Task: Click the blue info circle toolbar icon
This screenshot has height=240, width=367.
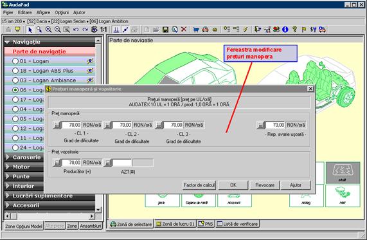Action: click(x=285, y=30)
